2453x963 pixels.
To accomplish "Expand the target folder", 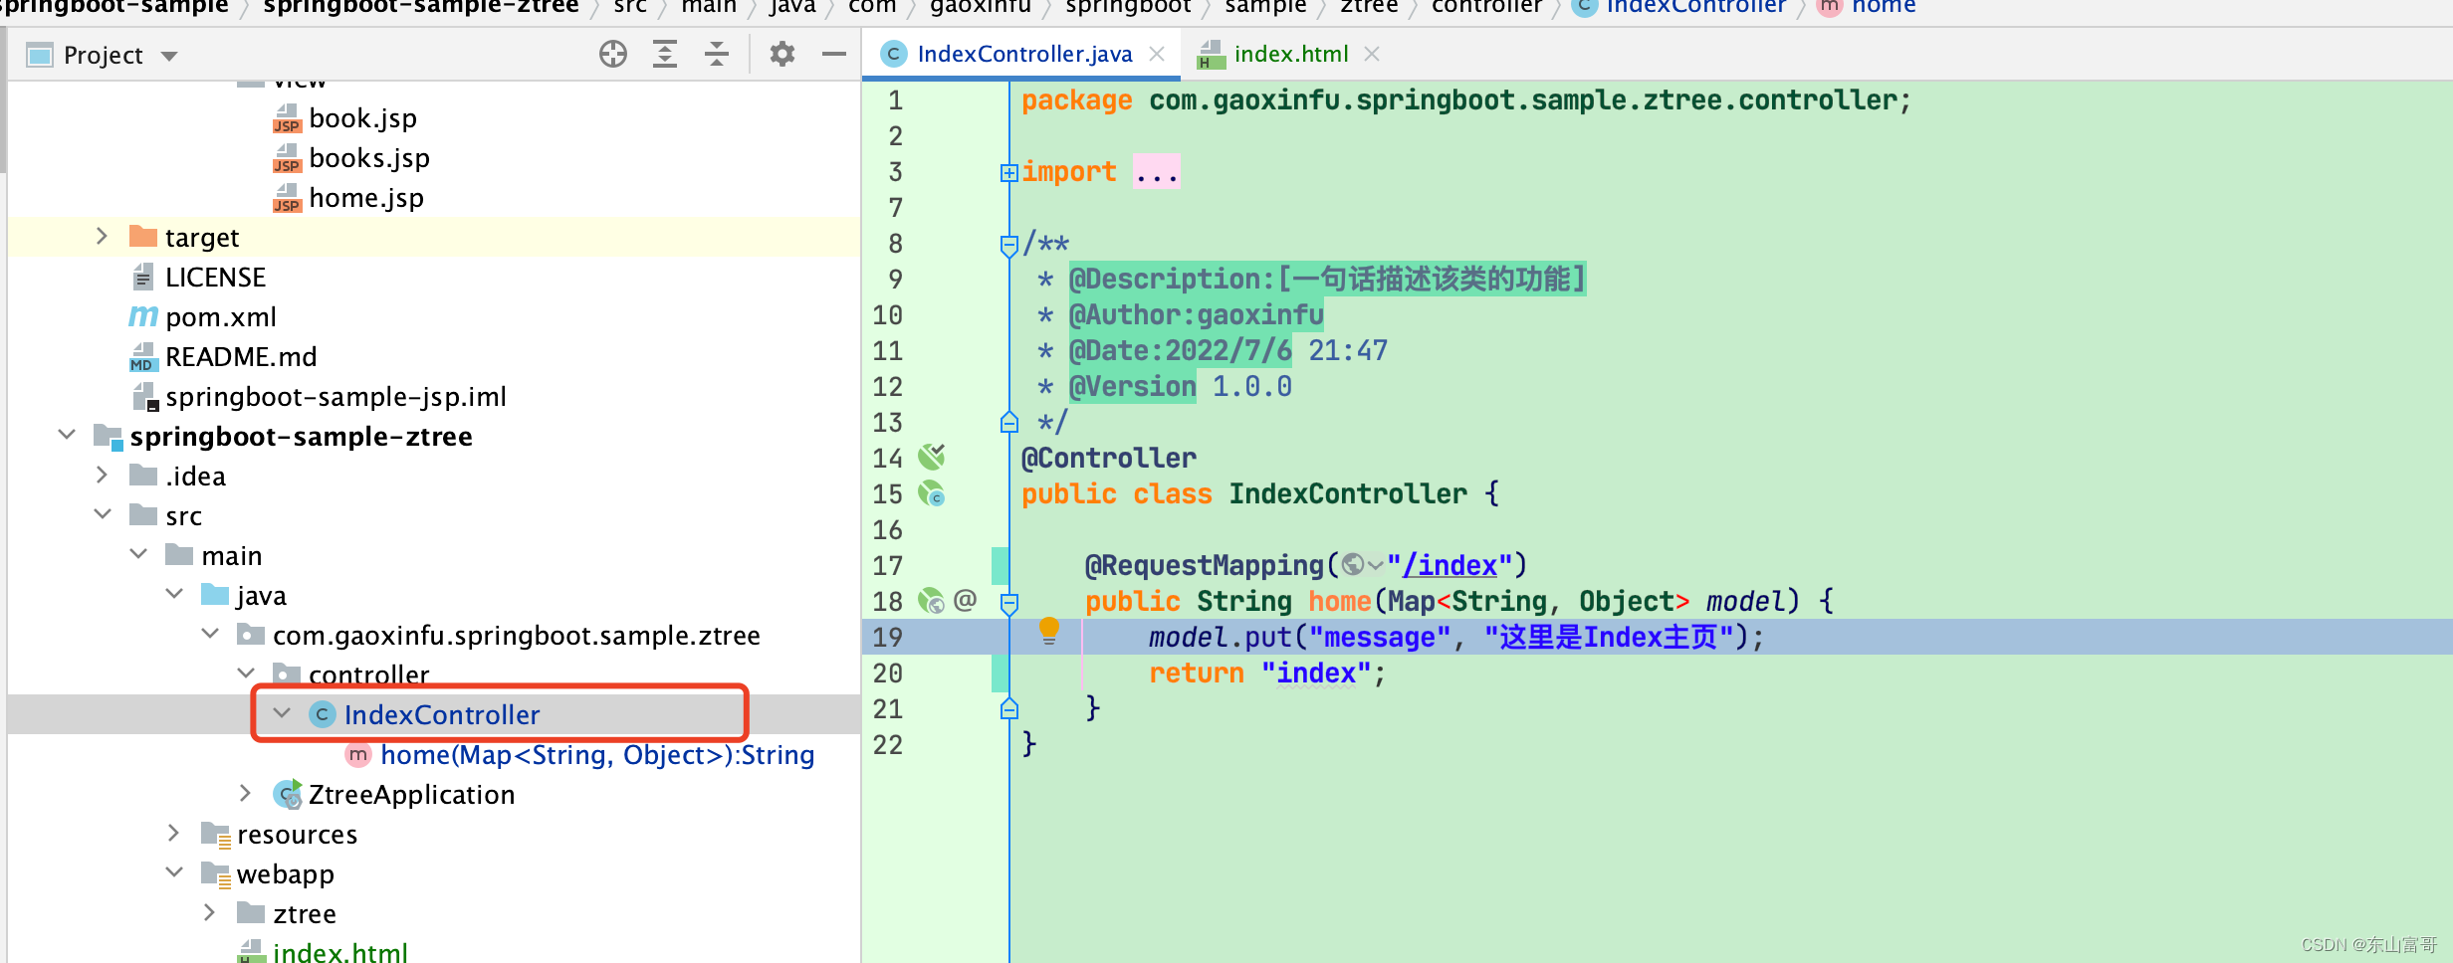I will 102,236.
